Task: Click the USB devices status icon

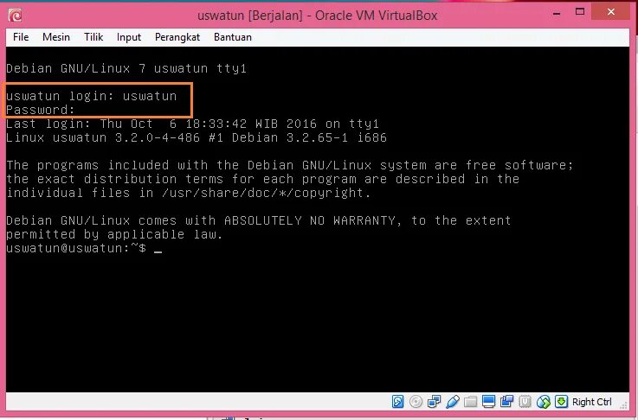Action: point(453,402)
